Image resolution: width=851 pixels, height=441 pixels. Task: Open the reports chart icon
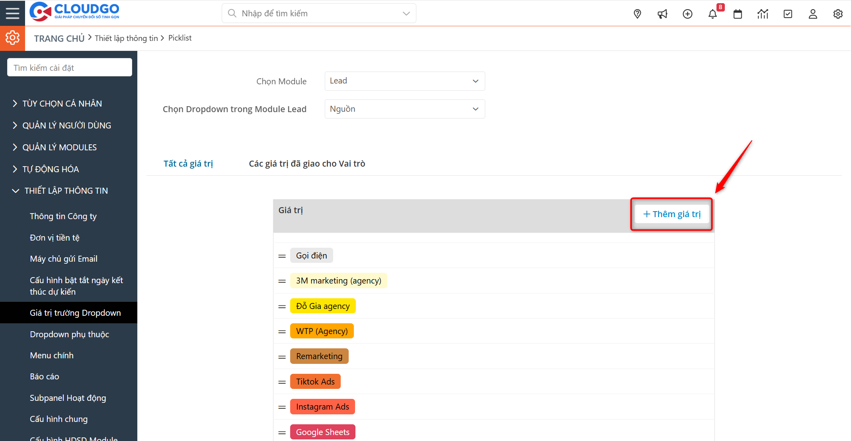pos(763,14)
